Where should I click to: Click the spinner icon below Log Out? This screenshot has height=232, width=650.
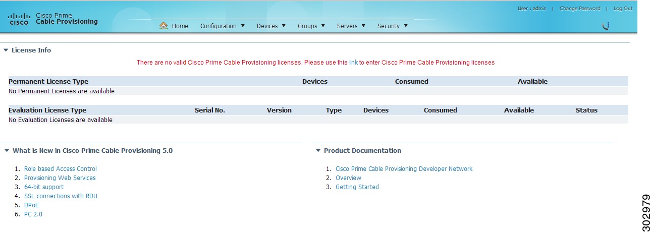pyautogui.click(x=607, y=26)
